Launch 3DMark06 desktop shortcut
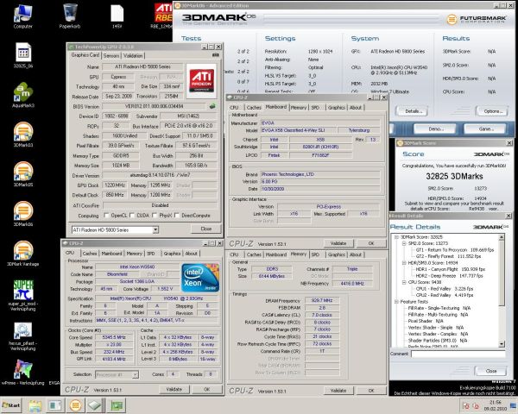 [23, 214]
